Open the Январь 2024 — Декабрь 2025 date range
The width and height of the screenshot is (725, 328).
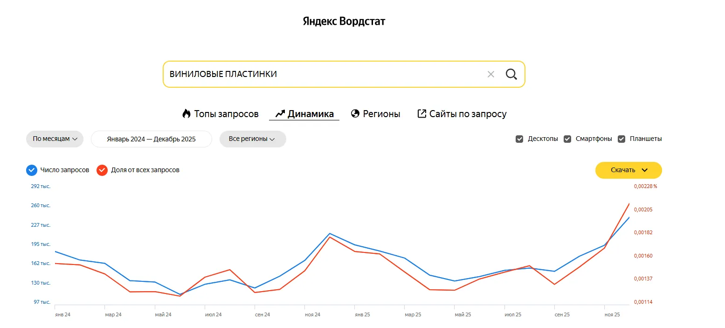(x=151, y=139)
